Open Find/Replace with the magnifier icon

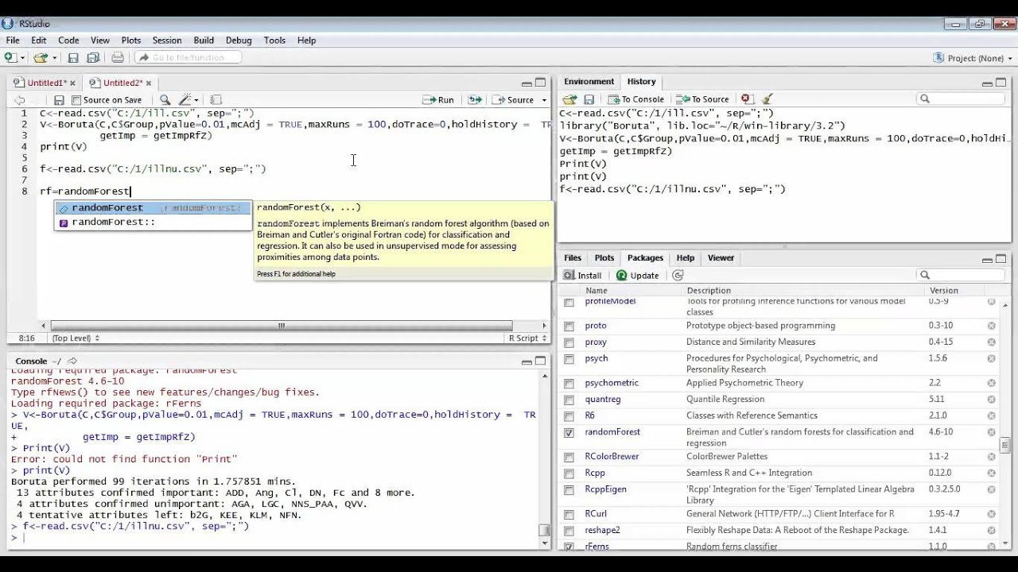pyautogui.click(x=165, y=100)
